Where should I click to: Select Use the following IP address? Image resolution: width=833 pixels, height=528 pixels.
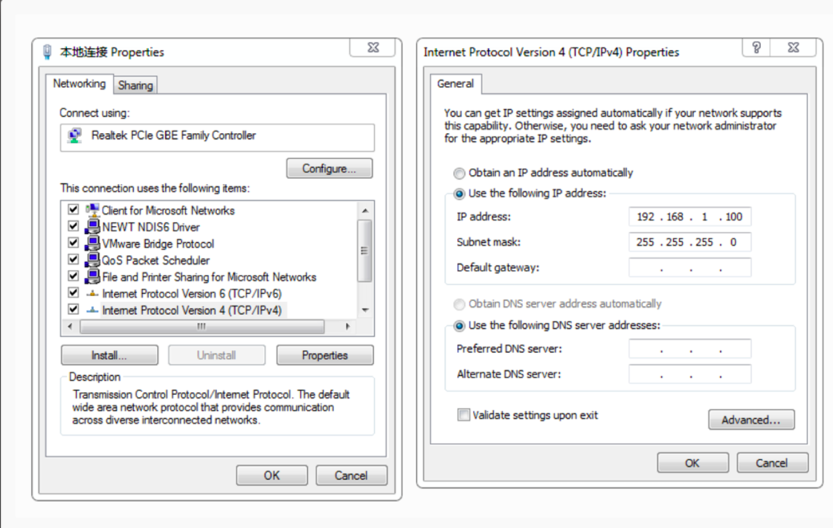pyautogui.click(x=459, y=194)
